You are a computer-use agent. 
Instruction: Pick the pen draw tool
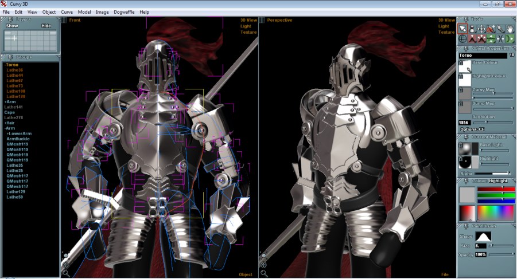pyautogui.click(x=500, y=29)
